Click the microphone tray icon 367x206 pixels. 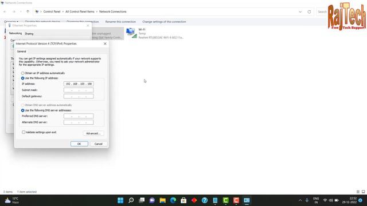click(x=307, y=200)
